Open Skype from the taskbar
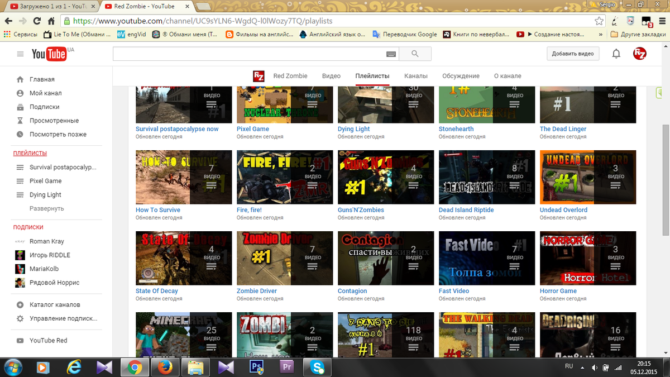Viewport: 670px width, 377px height. click(x=317, y=367)
